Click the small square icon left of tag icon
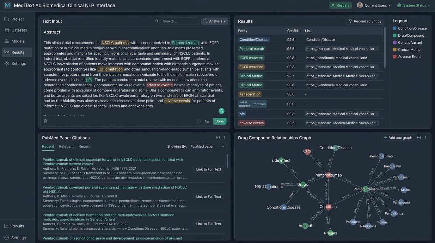This screenshot has height=243, width=435. (199, 121)
